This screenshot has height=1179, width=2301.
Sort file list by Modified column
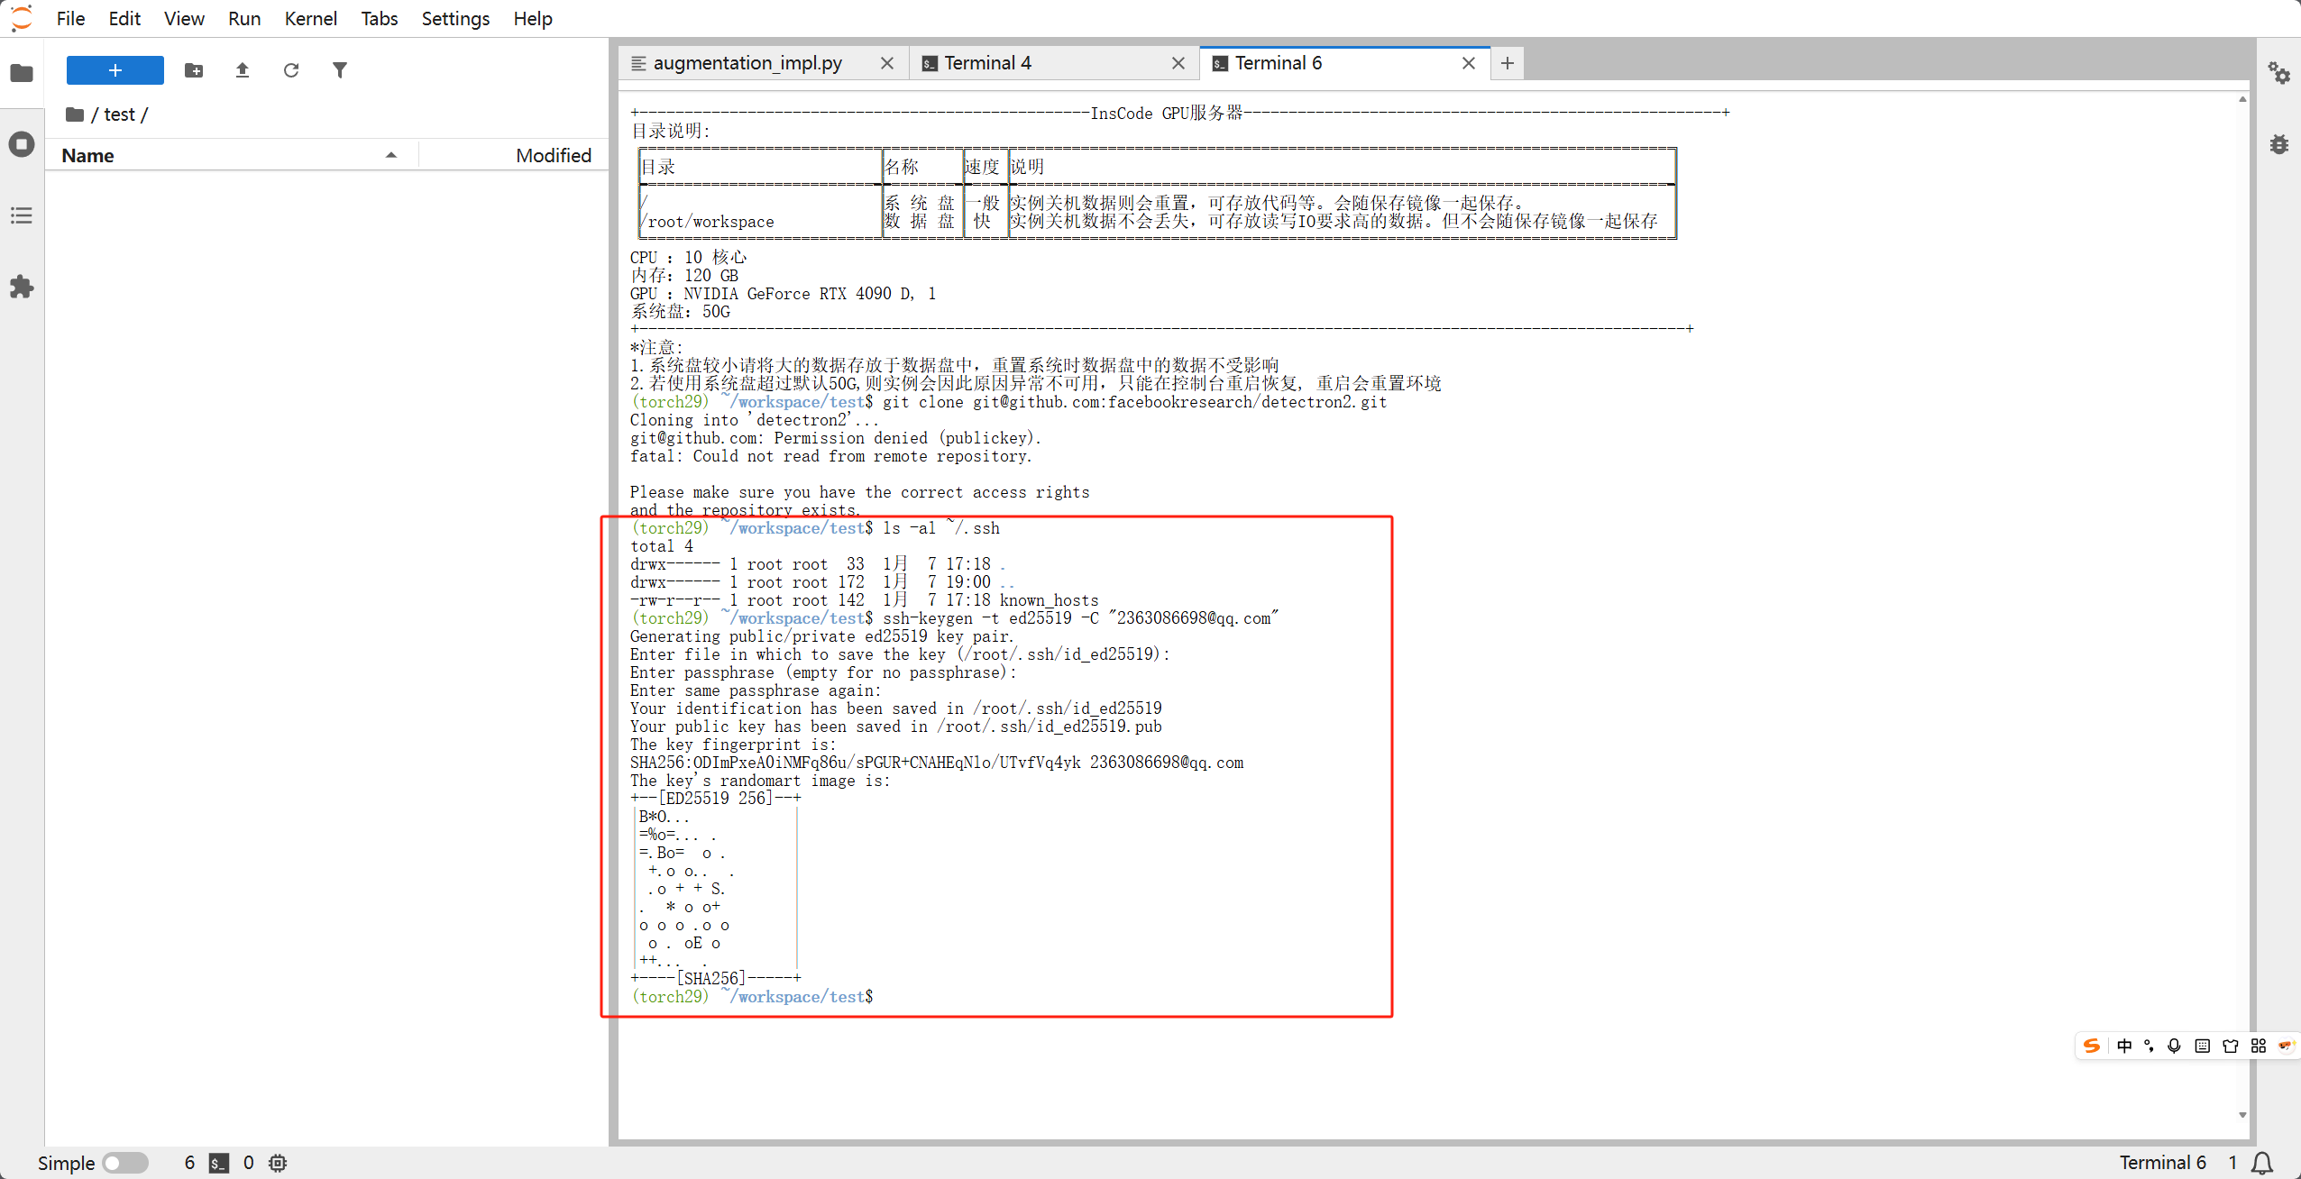pyautogui.click(x=553, y=155)
